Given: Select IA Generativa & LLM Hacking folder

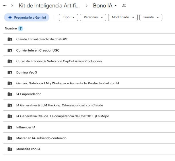Looking at the screenshot, I should click(x=60, y=105).
